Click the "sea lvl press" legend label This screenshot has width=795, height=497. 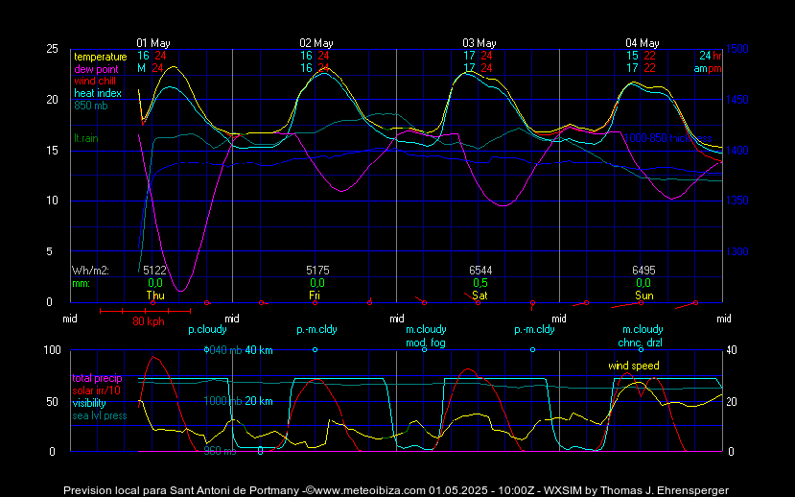point(100,415)
